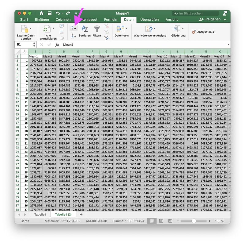Open the Sortieren dialog
245x243 pixels.
click(85, 31)
